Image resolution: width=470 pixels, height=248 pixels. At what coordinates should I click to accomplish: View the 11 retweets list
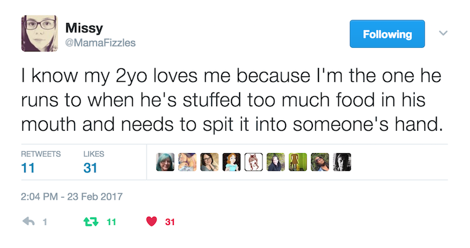coord(41,163)
